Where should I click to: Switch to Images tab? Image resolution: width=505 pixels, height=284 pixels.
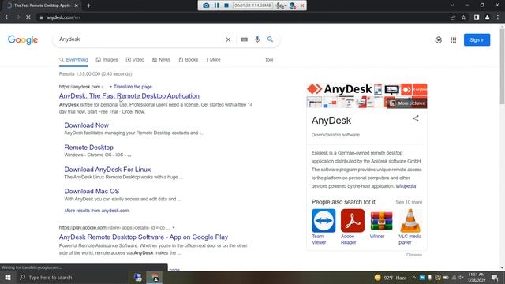coord(107,60)
